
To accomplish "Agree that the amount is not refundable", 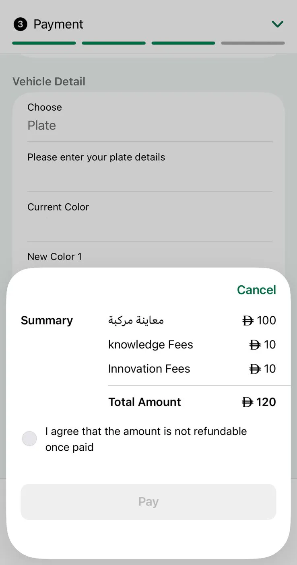I will [x=29, y=439].
